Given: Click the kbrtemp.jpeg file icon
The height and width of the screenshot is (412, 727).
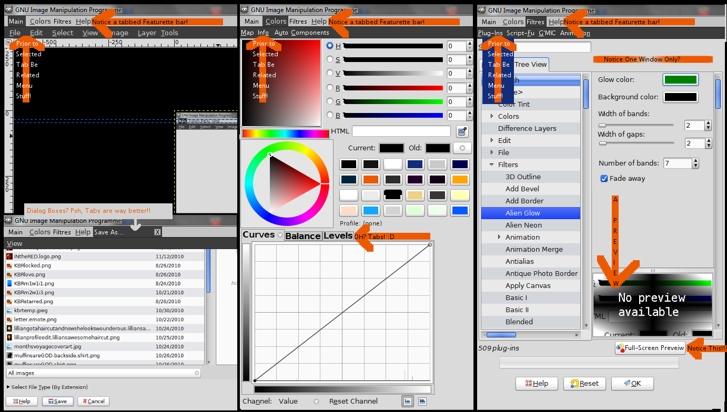Looking at the screenshot, I should (9, 311).
